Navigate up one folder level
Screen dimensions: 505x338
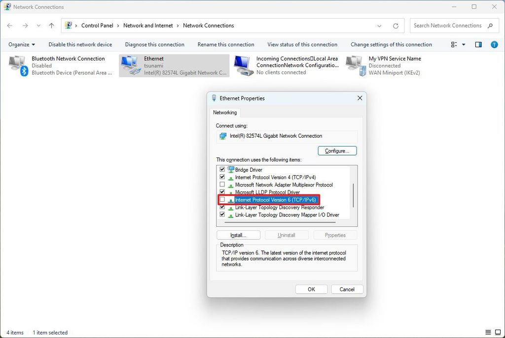[51, 25]
